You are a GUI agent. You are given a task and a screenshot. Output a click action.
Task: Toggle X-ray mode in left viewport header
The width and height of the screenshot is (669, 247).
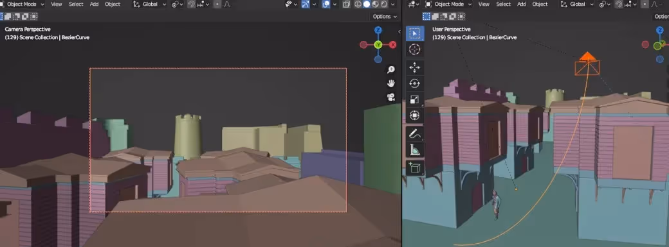(347, 4)
